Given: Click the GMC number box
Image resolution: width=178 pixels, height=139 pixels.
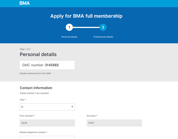Looking at the screenshot, I should tap(47, 65).
